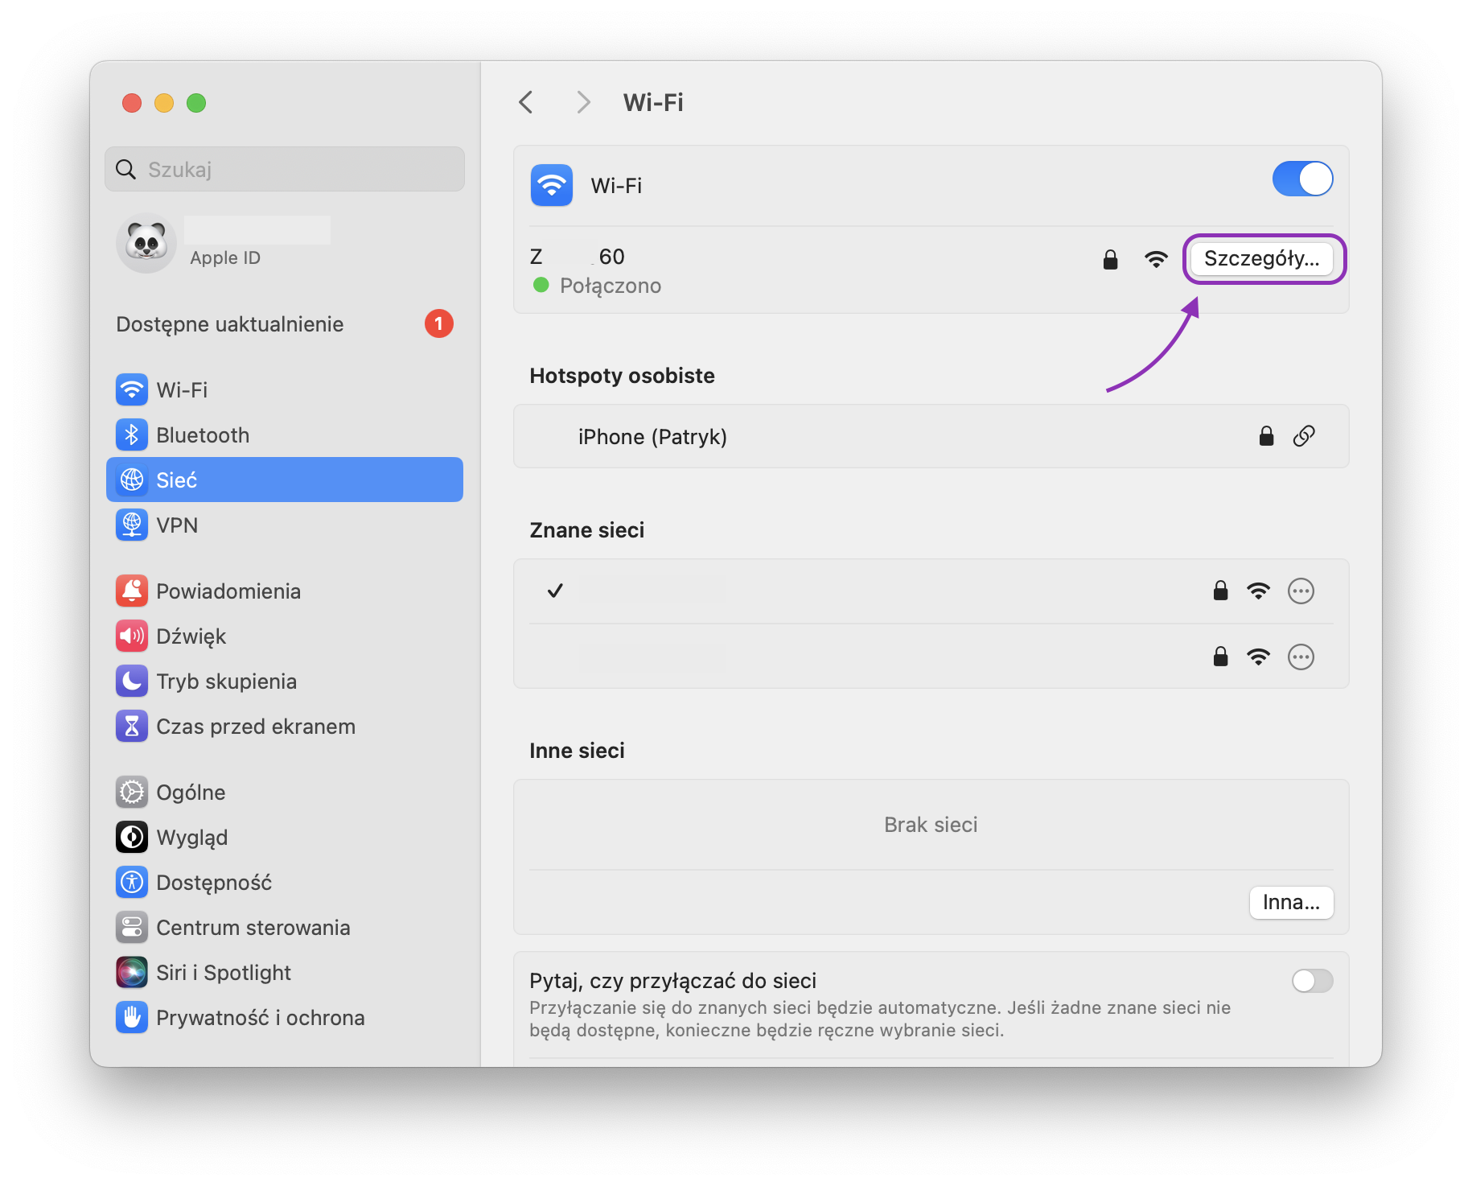Click the Czas przed ekranem hourglass icon

pyautogui.click(x=132, y=726)
